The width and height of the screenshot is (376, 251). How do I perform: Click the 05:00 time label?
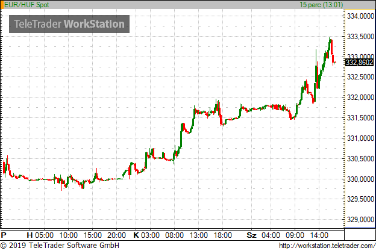point(45,235)
